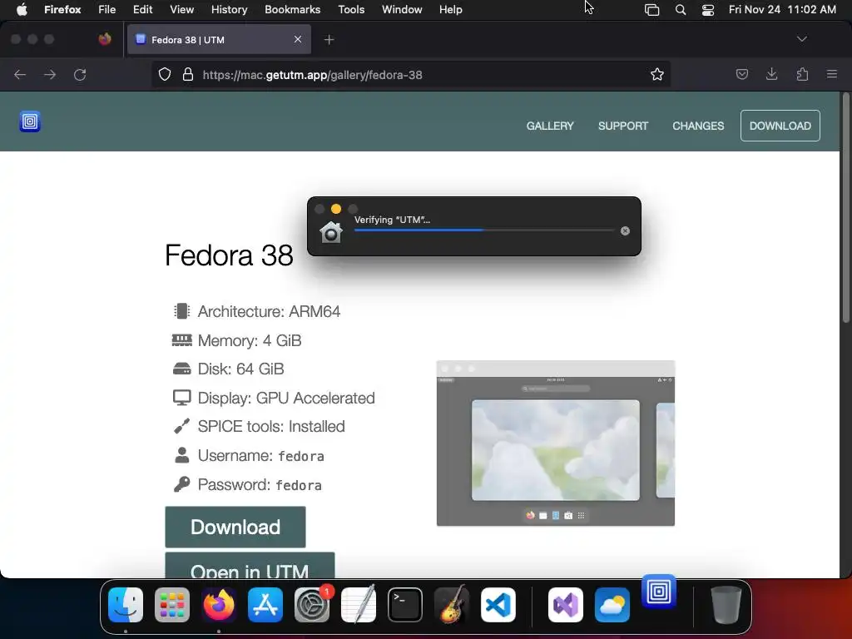Open App Store from the Dock
The image size is (852, 639).
pos(265,605)
